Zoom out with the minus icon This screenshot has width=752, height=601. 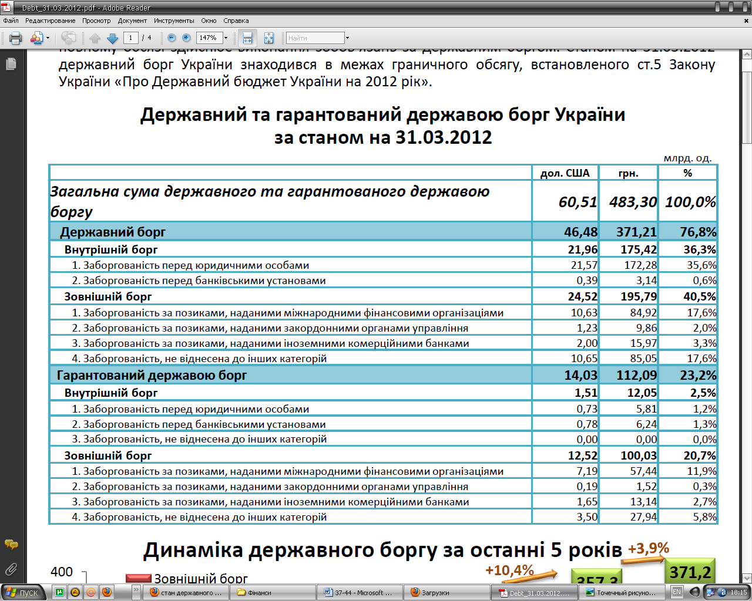(x=172, y=38)
